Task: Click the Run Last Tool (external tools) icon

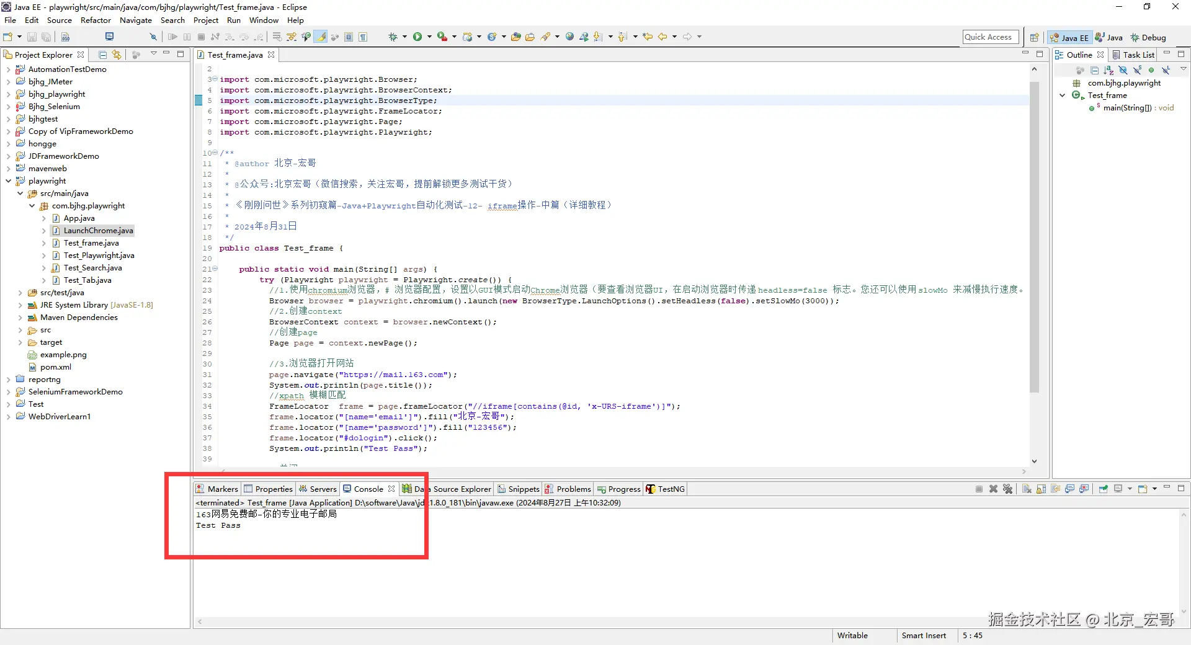Action: coord(442,37)
